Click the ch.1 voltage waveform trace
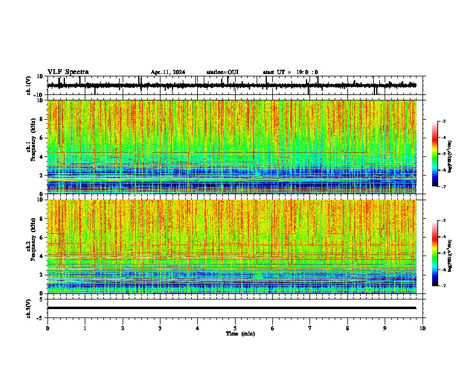Image resolution: width=476 pixels, height=368 pixels. (231, 85)
